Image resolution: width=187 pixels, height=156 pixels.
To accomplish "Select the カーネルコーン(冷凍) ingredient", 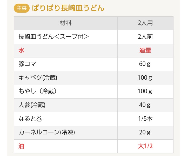I will point(47,132).
